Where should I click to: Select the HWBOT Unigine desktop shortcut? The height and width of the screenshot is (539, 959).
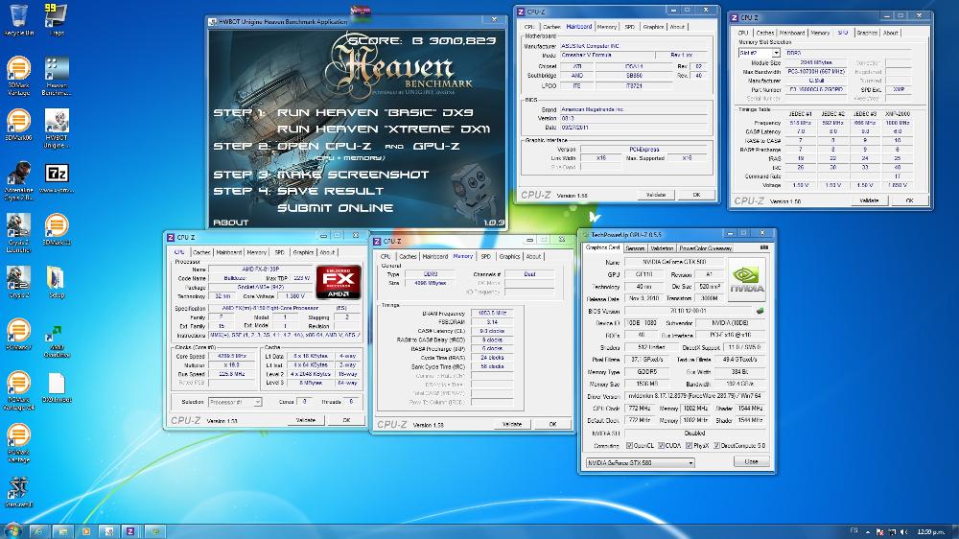tap(57, 129)
